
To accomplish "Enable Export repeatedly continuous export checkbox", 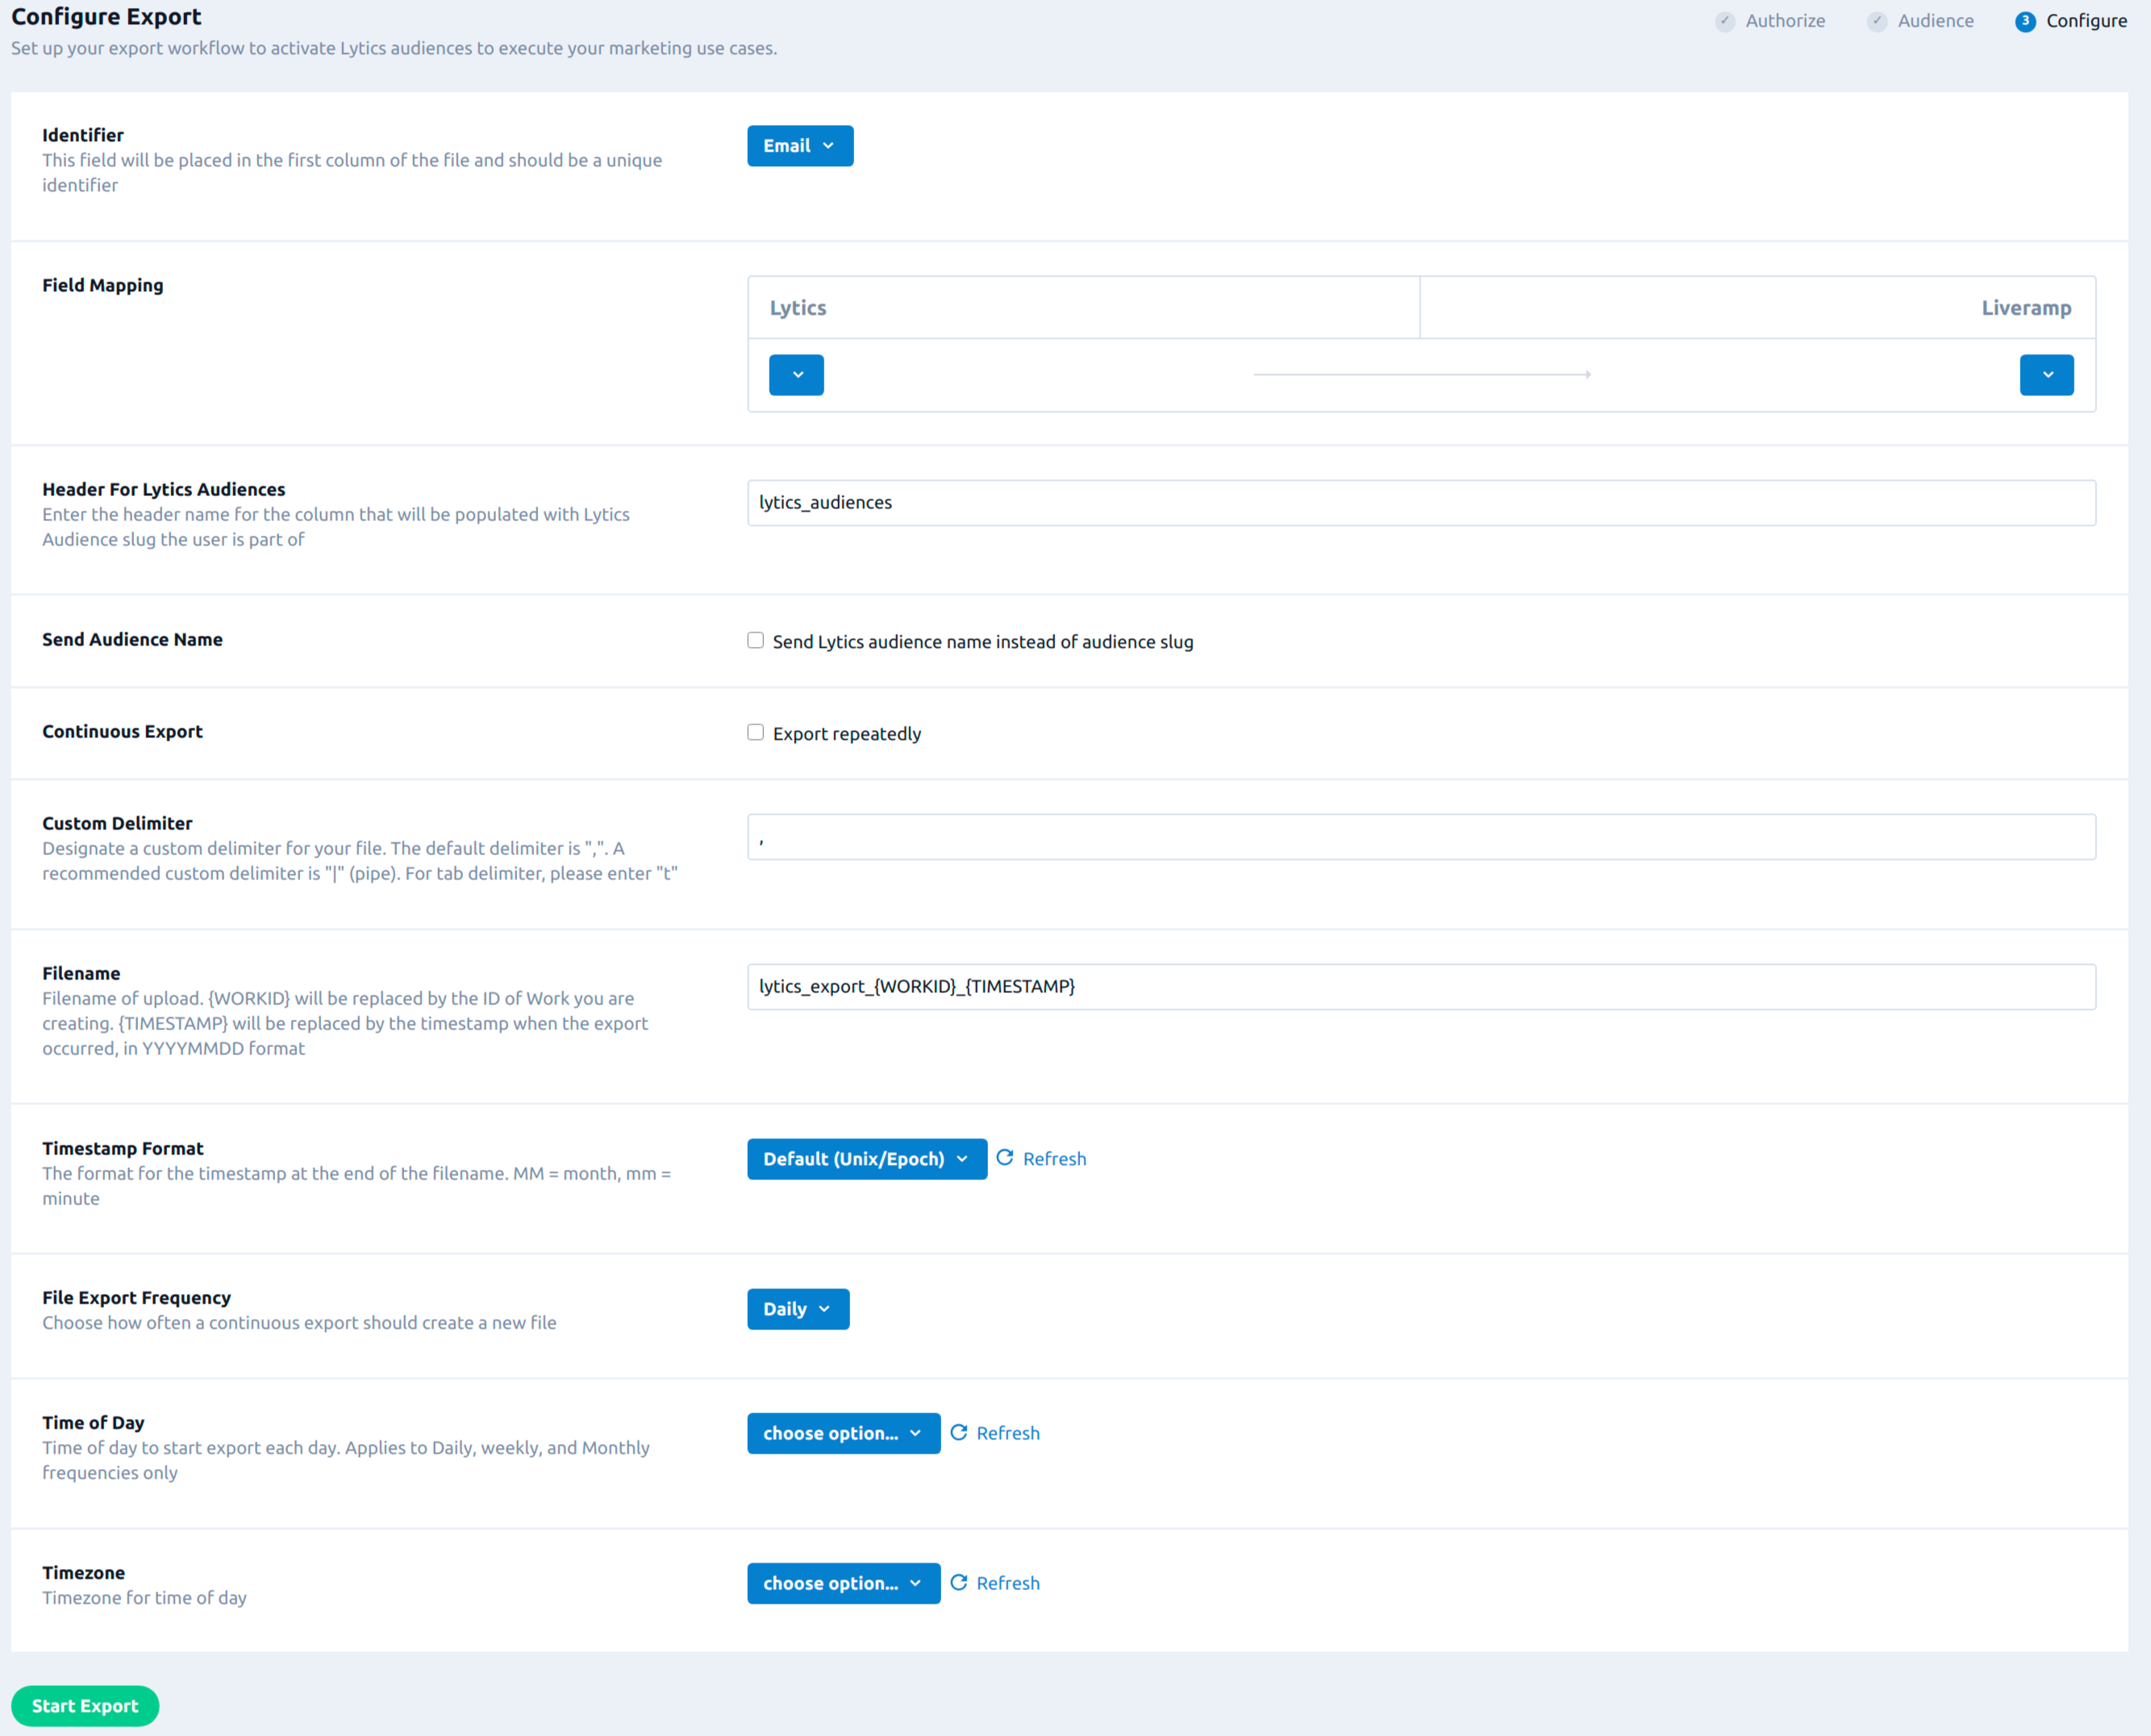I will tap(756, 732).
